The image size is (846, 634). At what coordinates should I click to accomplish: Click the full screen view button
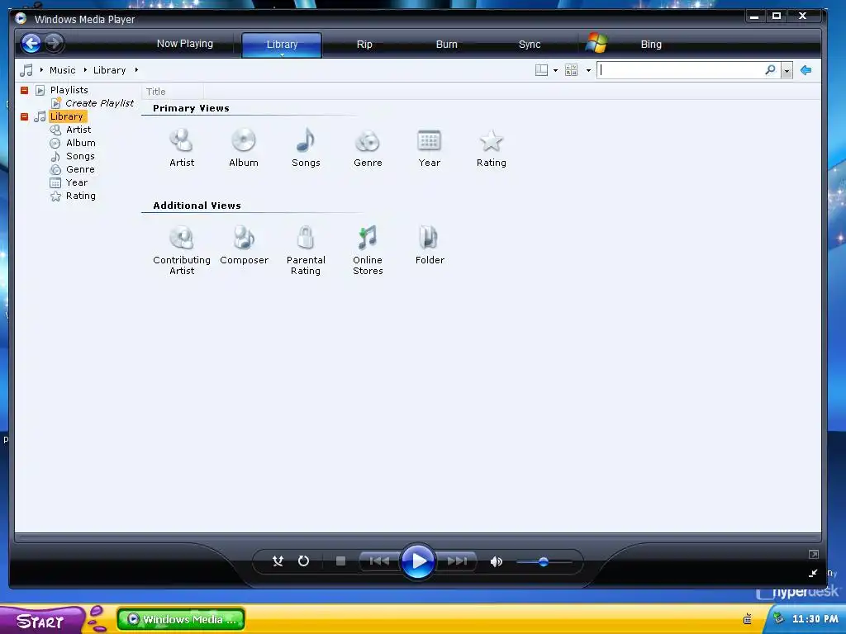[x=814, y=554]
